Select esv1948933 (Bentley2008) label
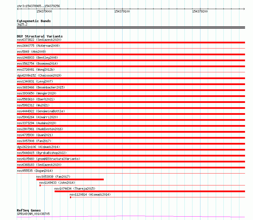The image size is (253, 220). click(x=38, y=58)
